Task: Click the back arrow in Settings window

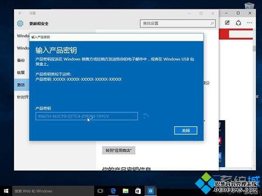Action: coord(21,13)
